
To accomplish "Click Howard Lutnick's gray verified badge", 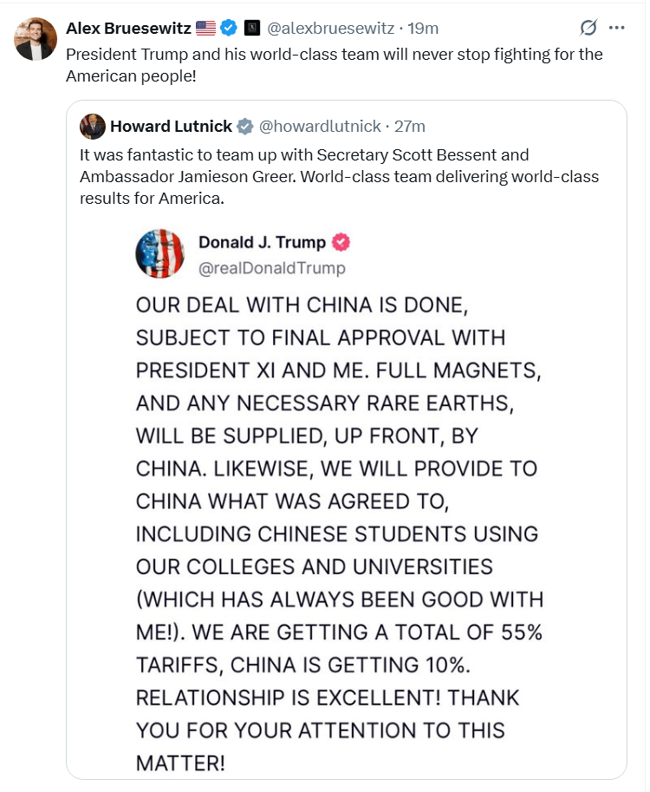I will click(244, 127).
